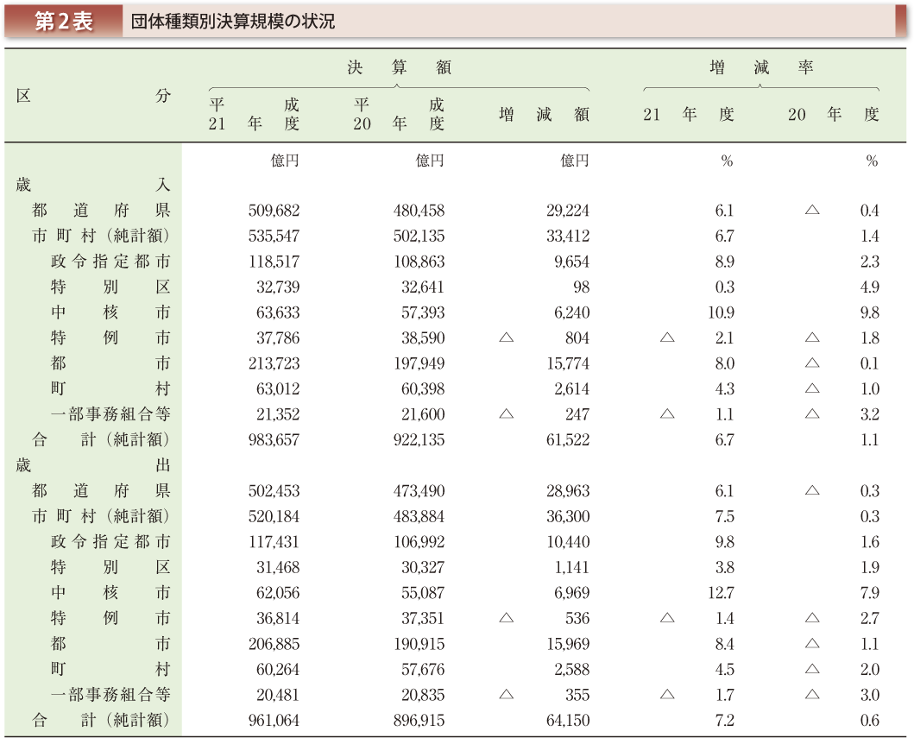This screenshot has width=914, height=738.
Task: Select the 増減額 column header
Action: point(545,114)
